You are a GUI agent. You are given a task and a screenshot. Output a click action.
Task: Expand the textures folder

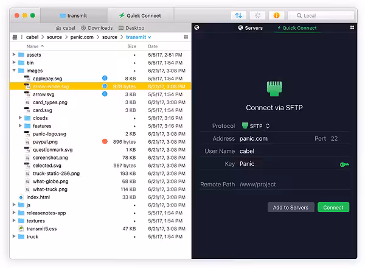click(14, 220)
